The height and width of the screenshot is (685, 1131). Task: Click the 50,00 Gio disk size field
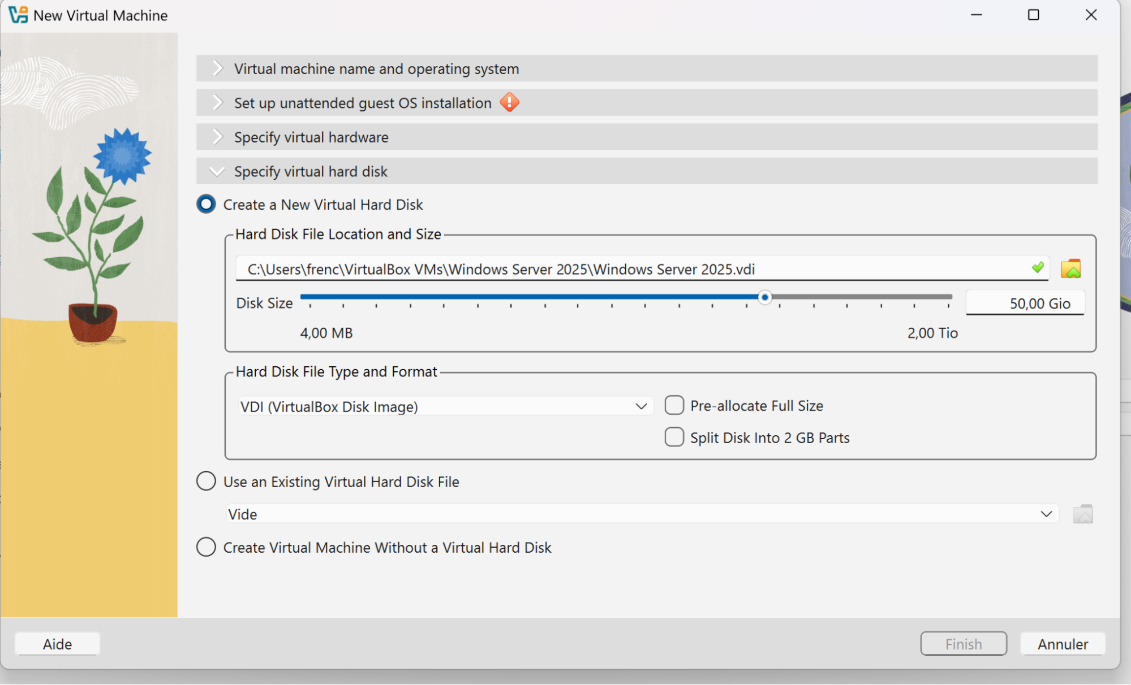point(1025,303)
